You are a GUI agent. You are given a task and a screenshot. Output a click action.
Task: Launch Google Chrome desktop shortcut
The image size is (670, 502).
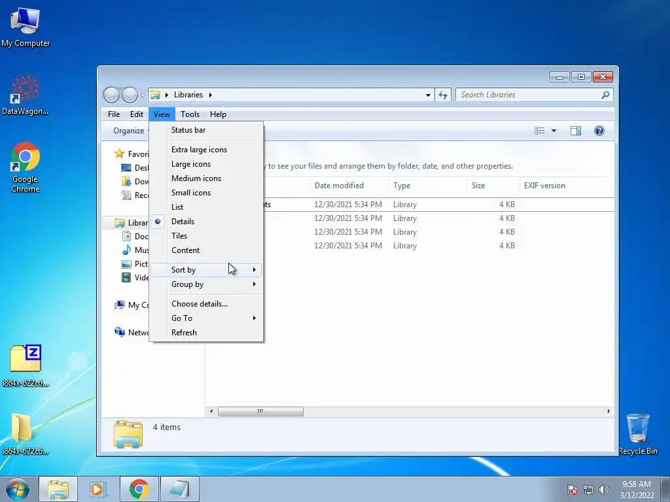[26, 167]
